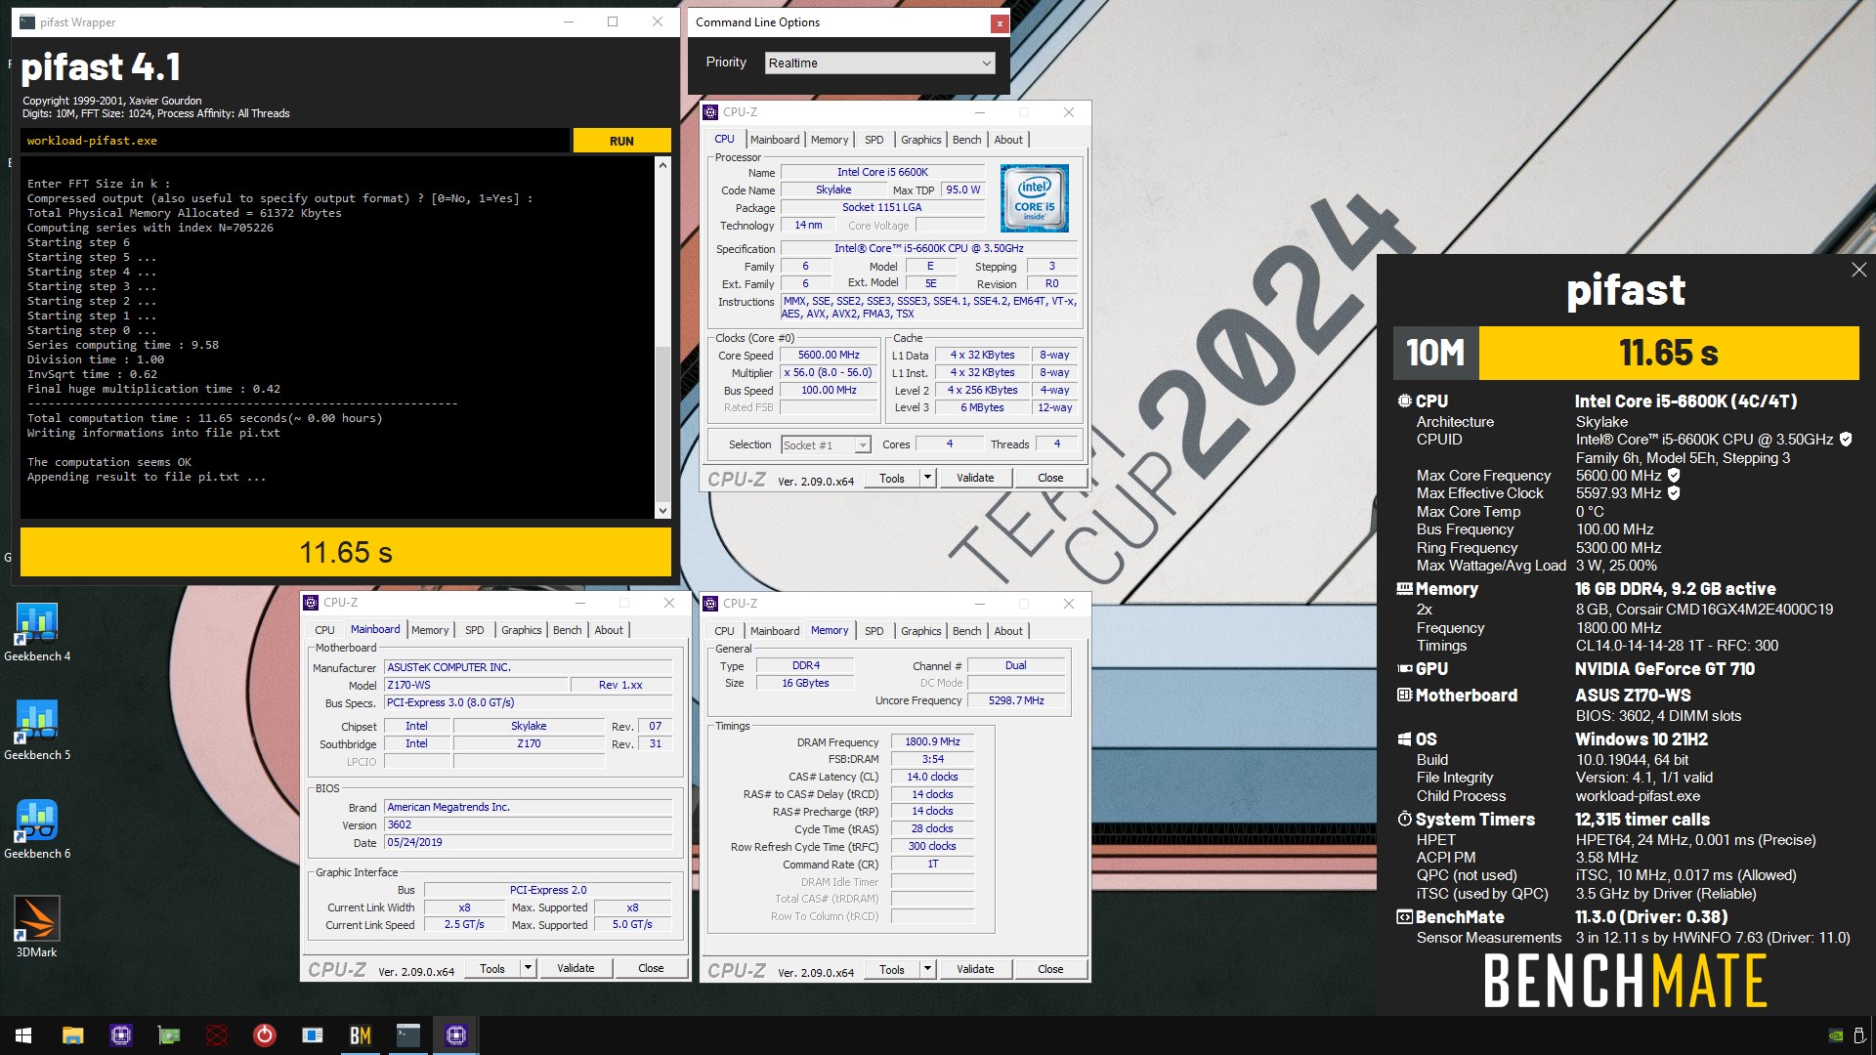This screenshot has width=1876, height=1055.
Task: Open the Geekbench 6 desktop shortcut
Action: pyautogui.click(x=37, y=829)
